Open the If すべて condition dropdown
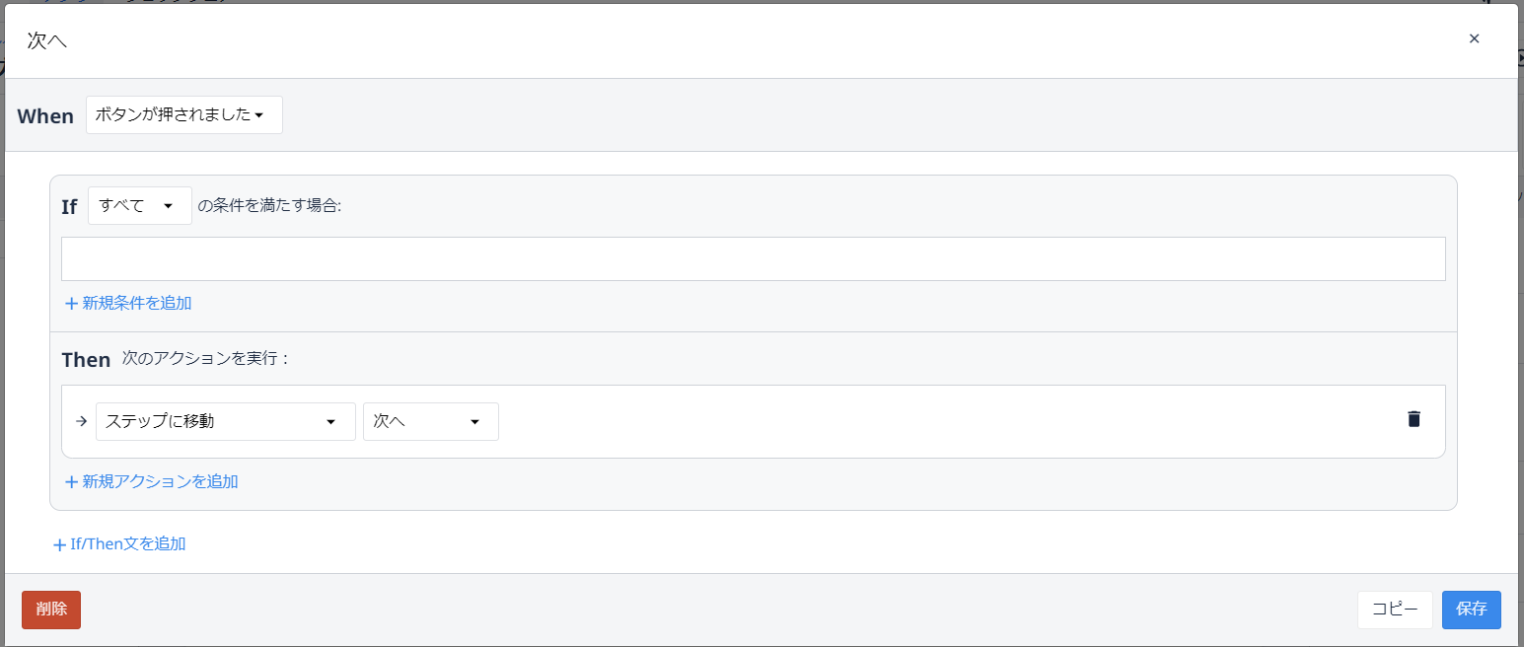 [x=139, y=205]
